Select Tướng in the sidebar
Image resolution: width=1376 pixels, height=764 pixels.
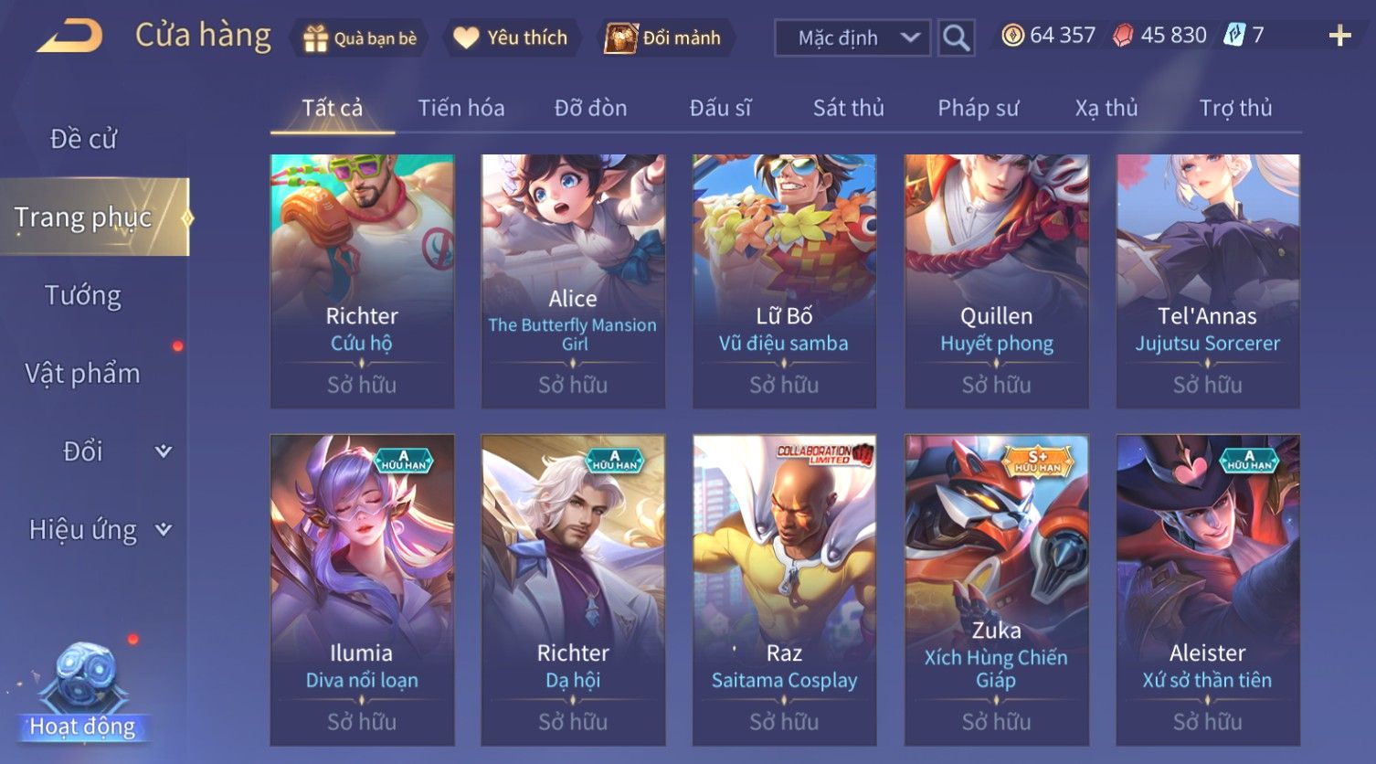click(83, 295)
